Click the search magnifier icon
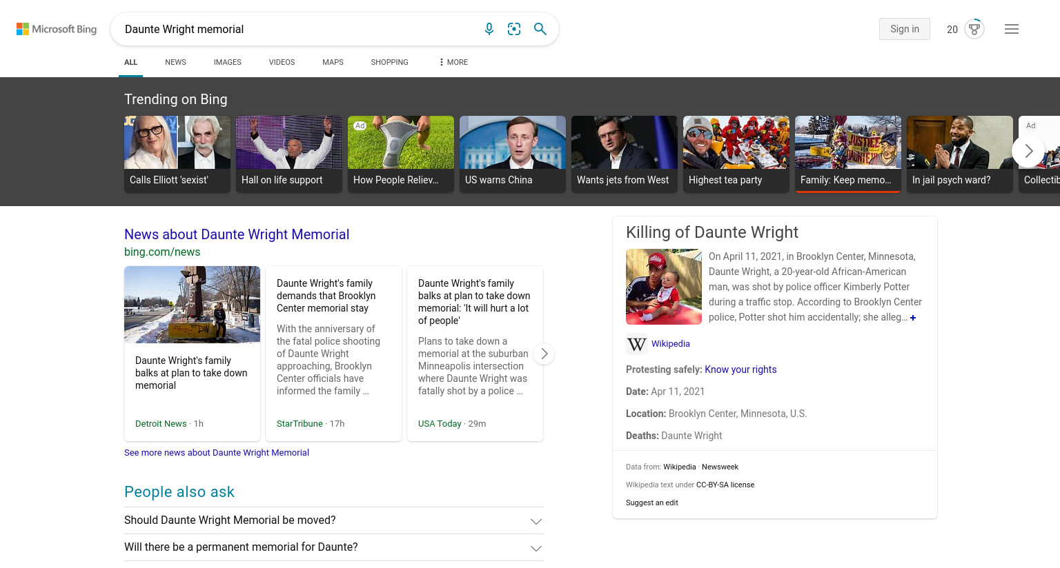 [x=540, y=29]
